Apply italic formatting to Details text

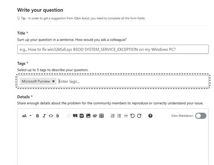pyautogui.click(x=44, y=116)
